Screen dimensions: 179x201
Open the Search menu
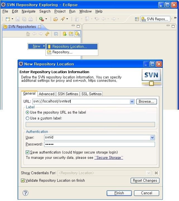45,11
